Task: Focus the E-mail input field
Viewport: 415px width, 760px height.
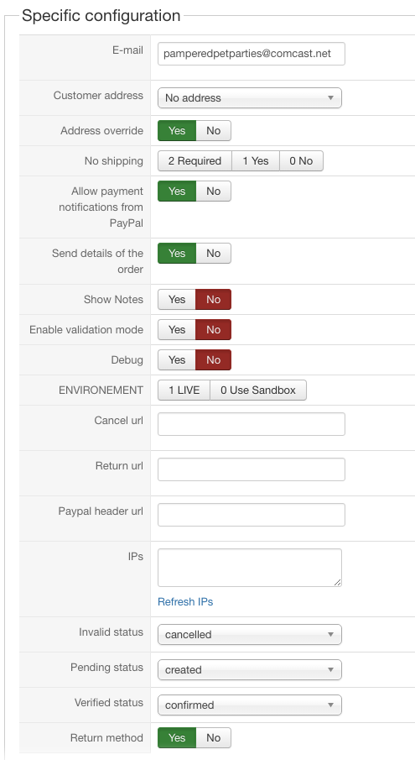Action: pyautogui.click(x=252, y=53)
